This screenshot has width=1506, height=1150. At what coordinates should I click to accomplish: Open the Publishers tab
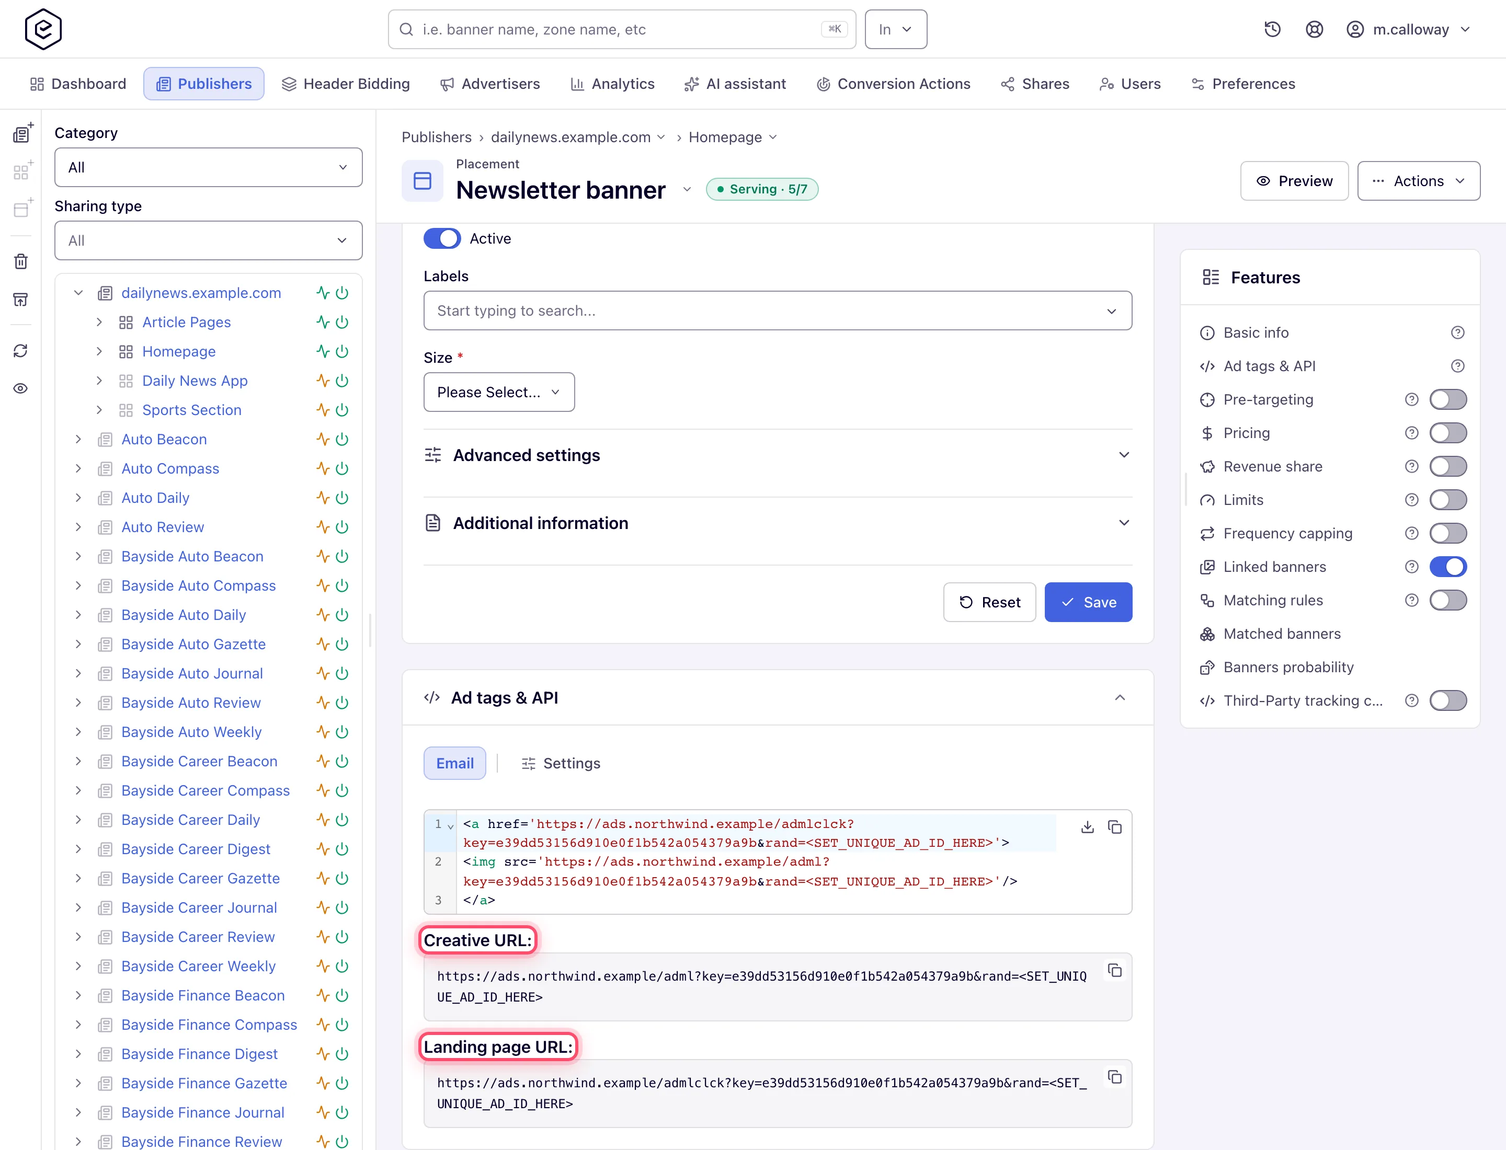(204, 84)
